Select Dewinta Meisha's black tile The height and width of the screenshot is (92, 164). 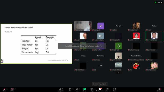(x=83, y=66)
